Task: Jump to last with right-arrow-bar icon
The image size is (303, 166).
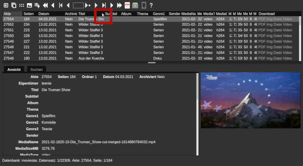Action: (104, 5)
